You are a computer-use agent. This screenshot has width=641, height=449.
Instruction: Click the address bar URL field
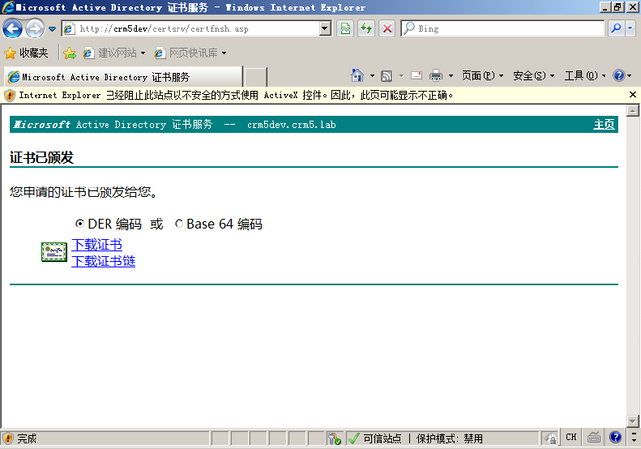(x=197, y=29)
